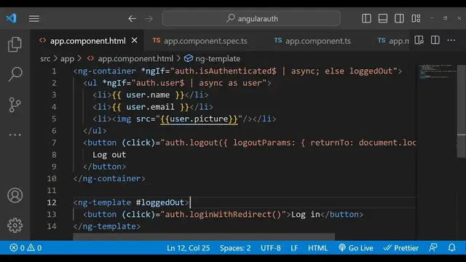Viewport: 466px width, 262px height.
Task: Open the editor More Actions ellipsis
Action: pos(451,40)
